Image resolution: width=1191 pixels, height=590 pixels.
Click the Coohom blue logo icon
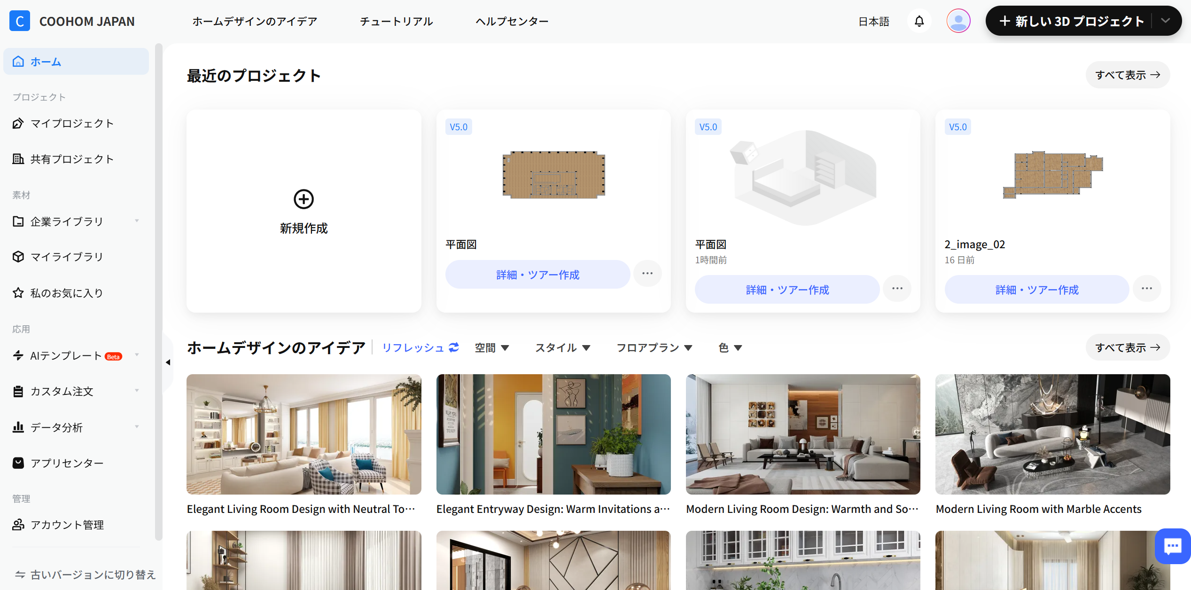pos(20,21)
